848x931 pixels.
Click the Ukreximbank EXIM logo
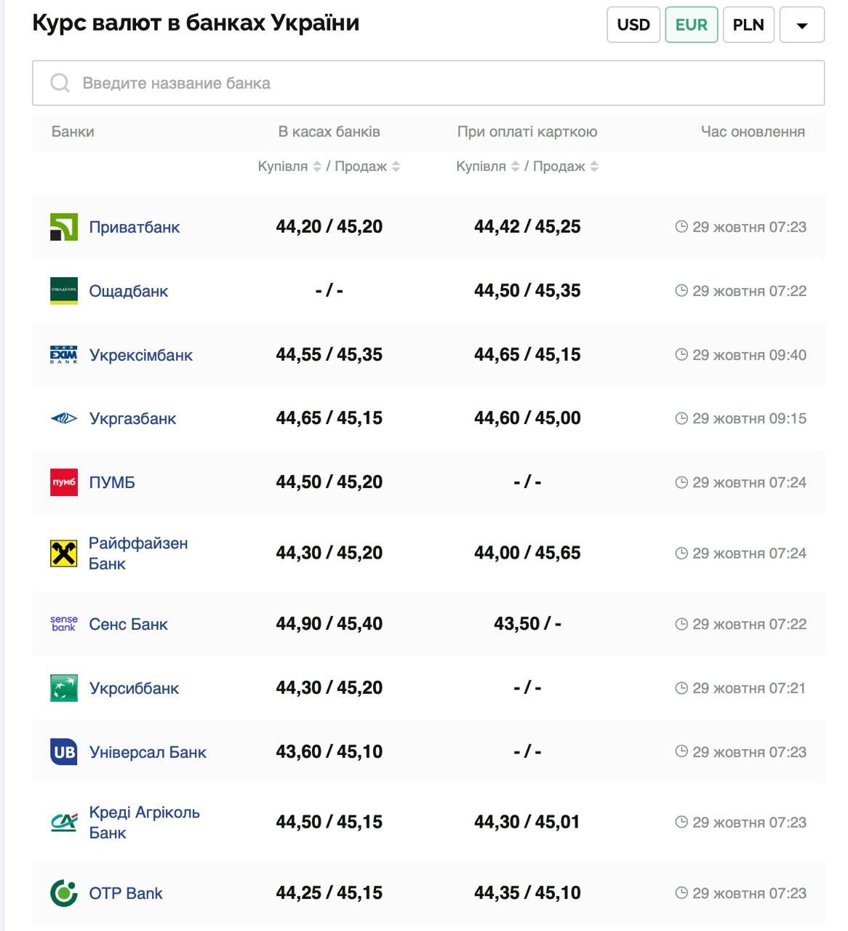tap(63, 355)
